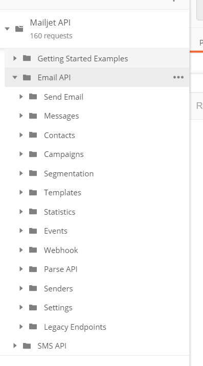Click the Getting Started Examples folder icon
The width and height of the screenshot is (203, 366).
pyautogui.click(x=27, y=58)
